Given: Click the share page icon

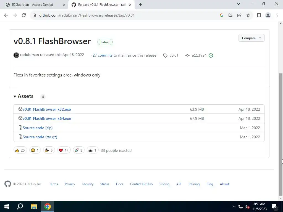Looking at the screenshot, I should (x=239, y=15).
